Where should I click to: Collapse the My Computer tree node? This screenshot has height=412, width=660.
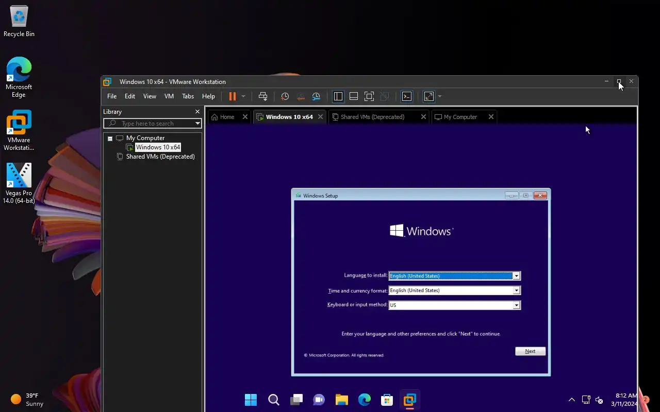tap(110, 138)
